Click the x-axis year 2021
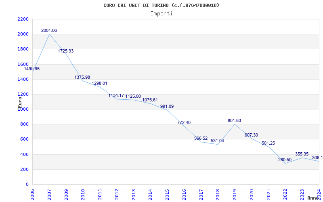 pyautogui.click(x=268, y=195)
